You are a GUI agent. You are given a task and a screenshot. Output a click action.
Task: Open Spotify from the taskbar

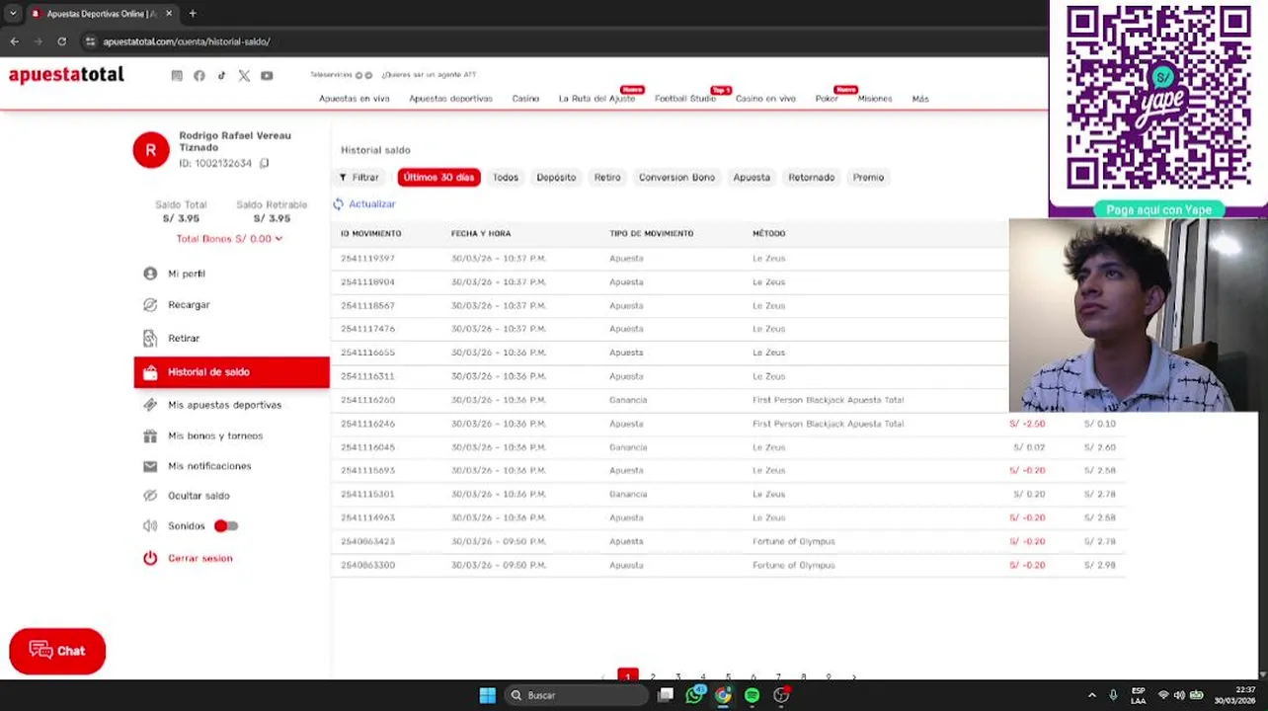click(x=753, y=695)
